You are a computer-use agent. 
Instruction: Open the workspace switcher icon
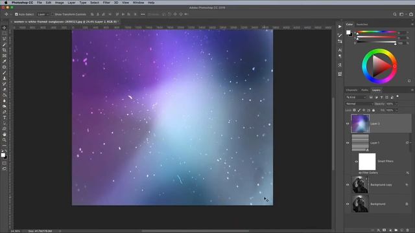pyautogui.click(x=402, y=14)
